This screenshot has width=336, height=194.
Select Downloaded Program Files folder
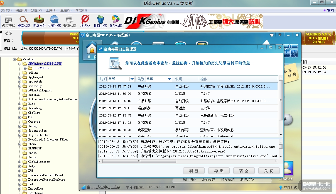(x=48, y=139)
